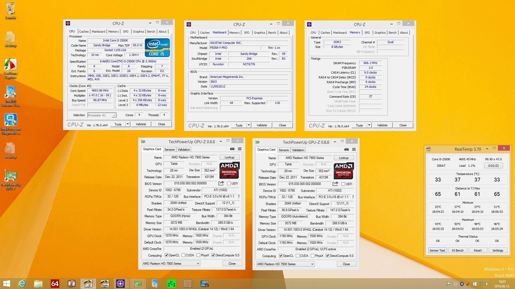Toggle OpenCL checkbox in right GPU-Z window
Viewport: 515px width, 289px height.
click(x=281, y=256)
